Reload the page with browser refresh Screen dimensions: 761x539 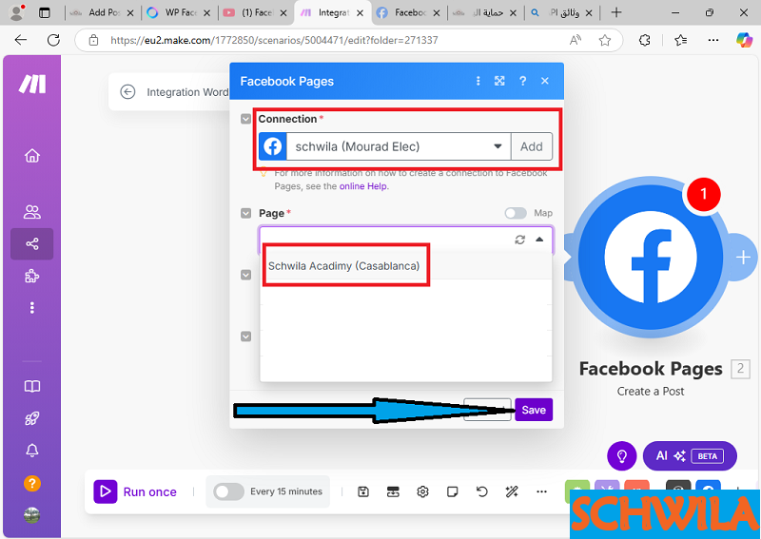click(53, 40)
